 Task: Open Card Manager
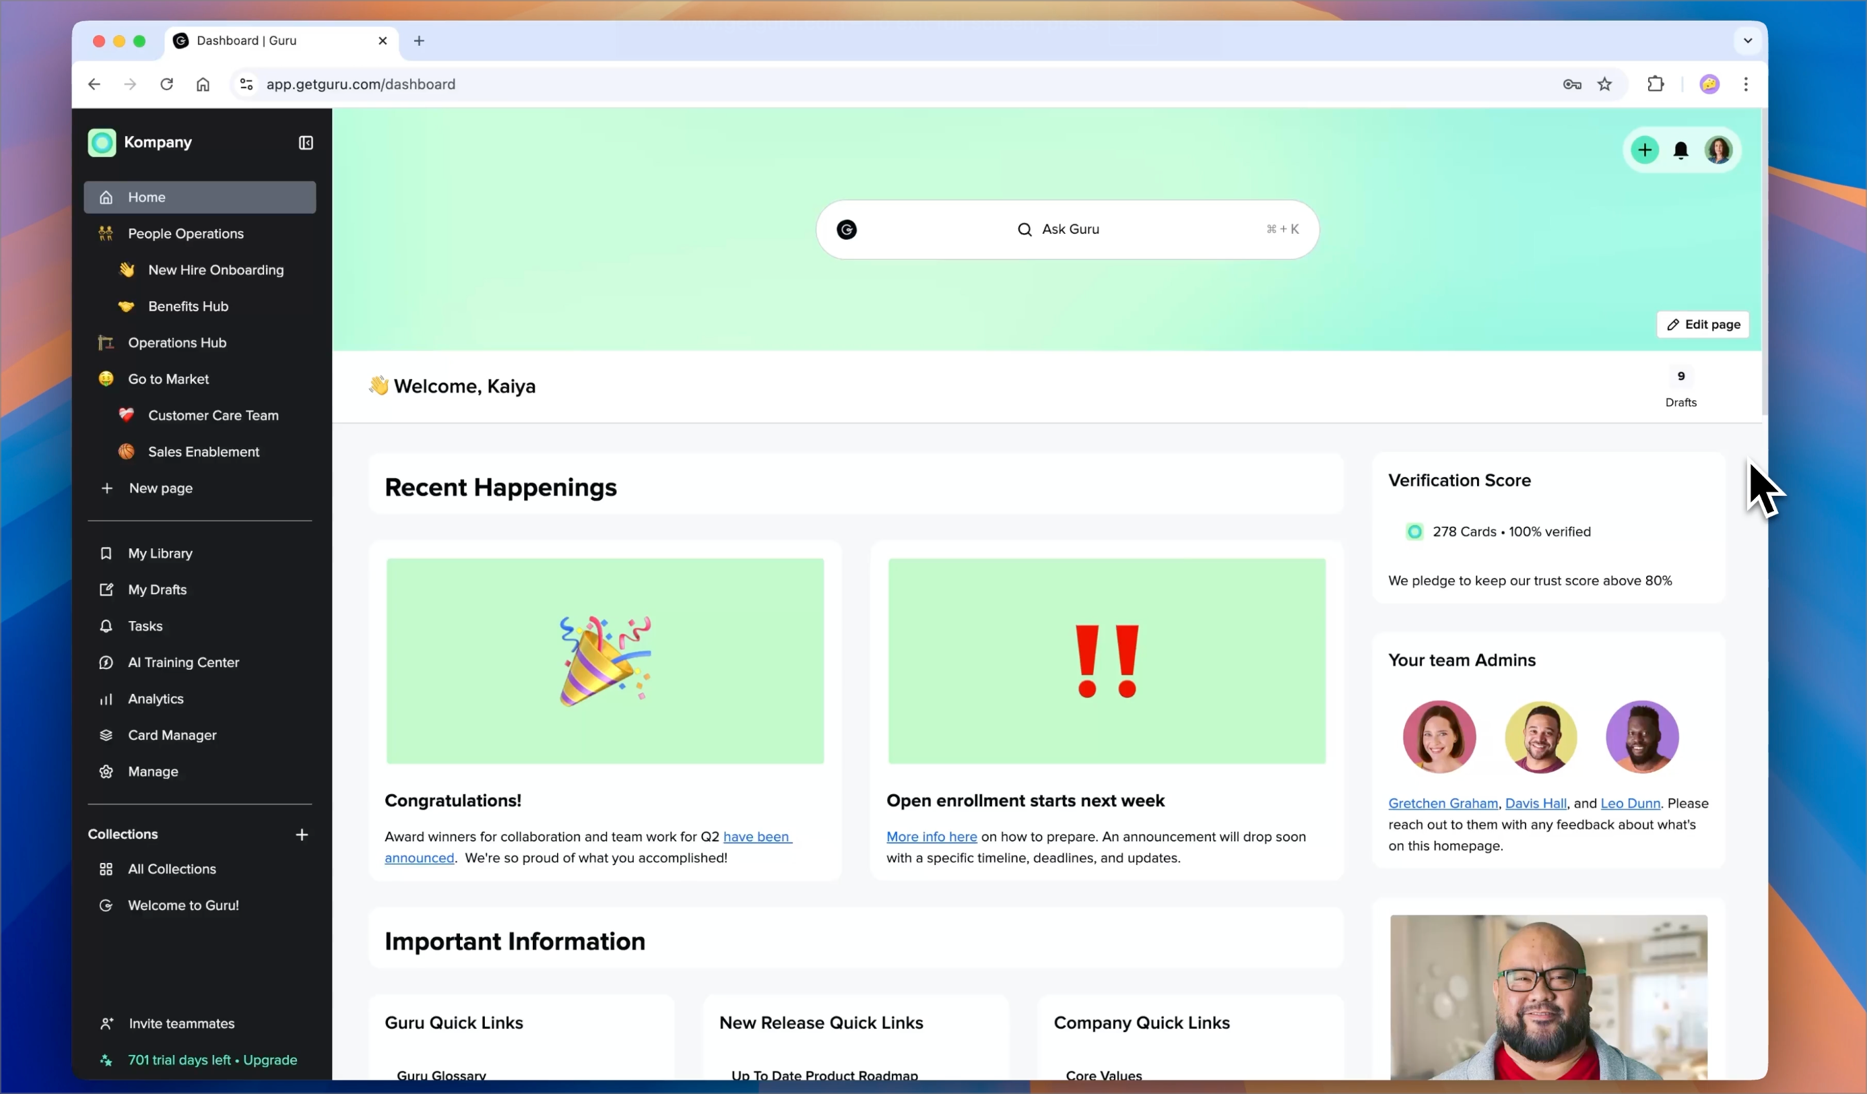[200, 734]
